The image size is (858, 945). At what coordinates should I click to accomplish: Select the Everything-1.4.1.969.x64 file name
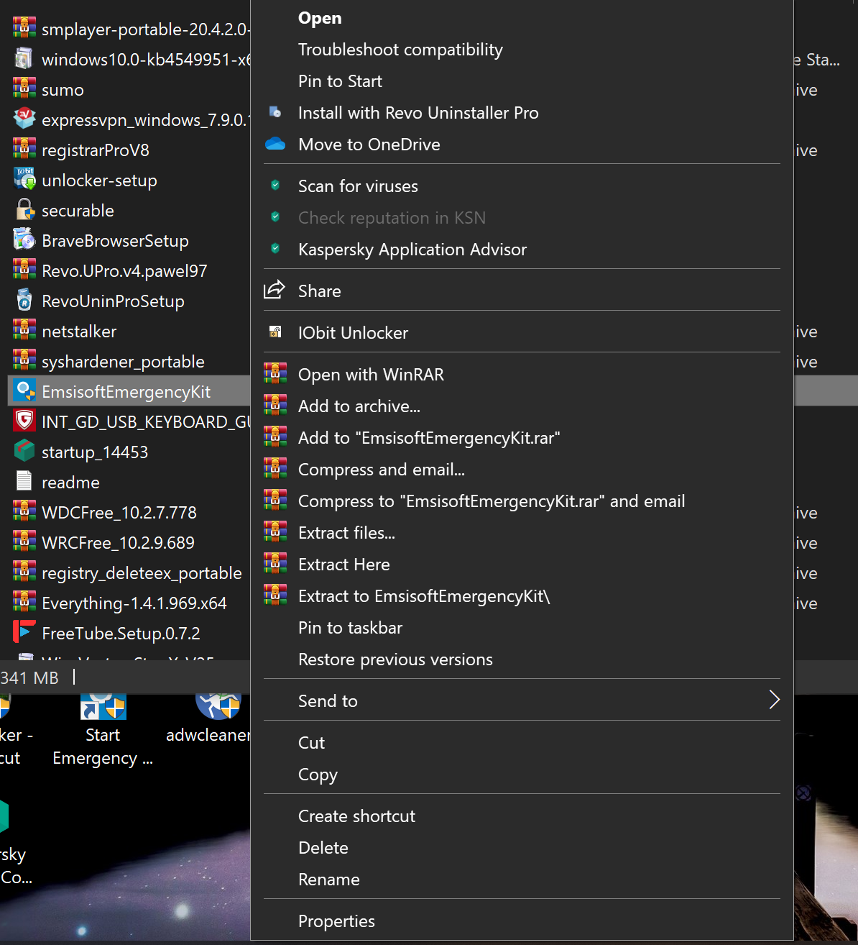point(134,603)
